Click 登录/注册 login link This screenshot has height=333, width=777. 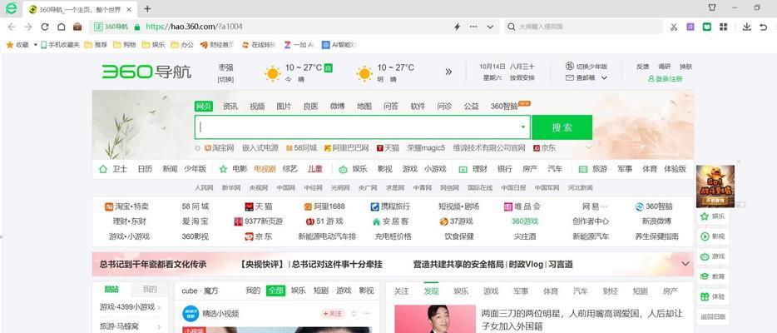(x=665, y=79)
